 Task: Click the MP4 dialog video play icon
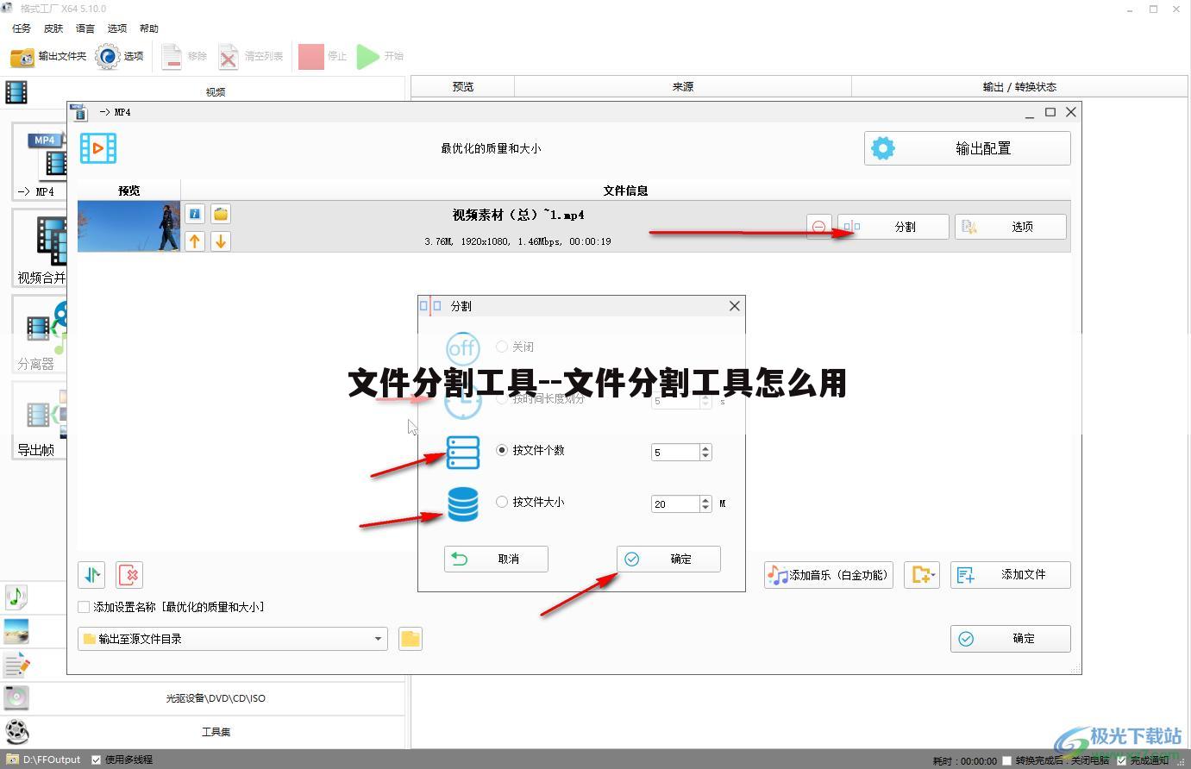tap(98, 148)
